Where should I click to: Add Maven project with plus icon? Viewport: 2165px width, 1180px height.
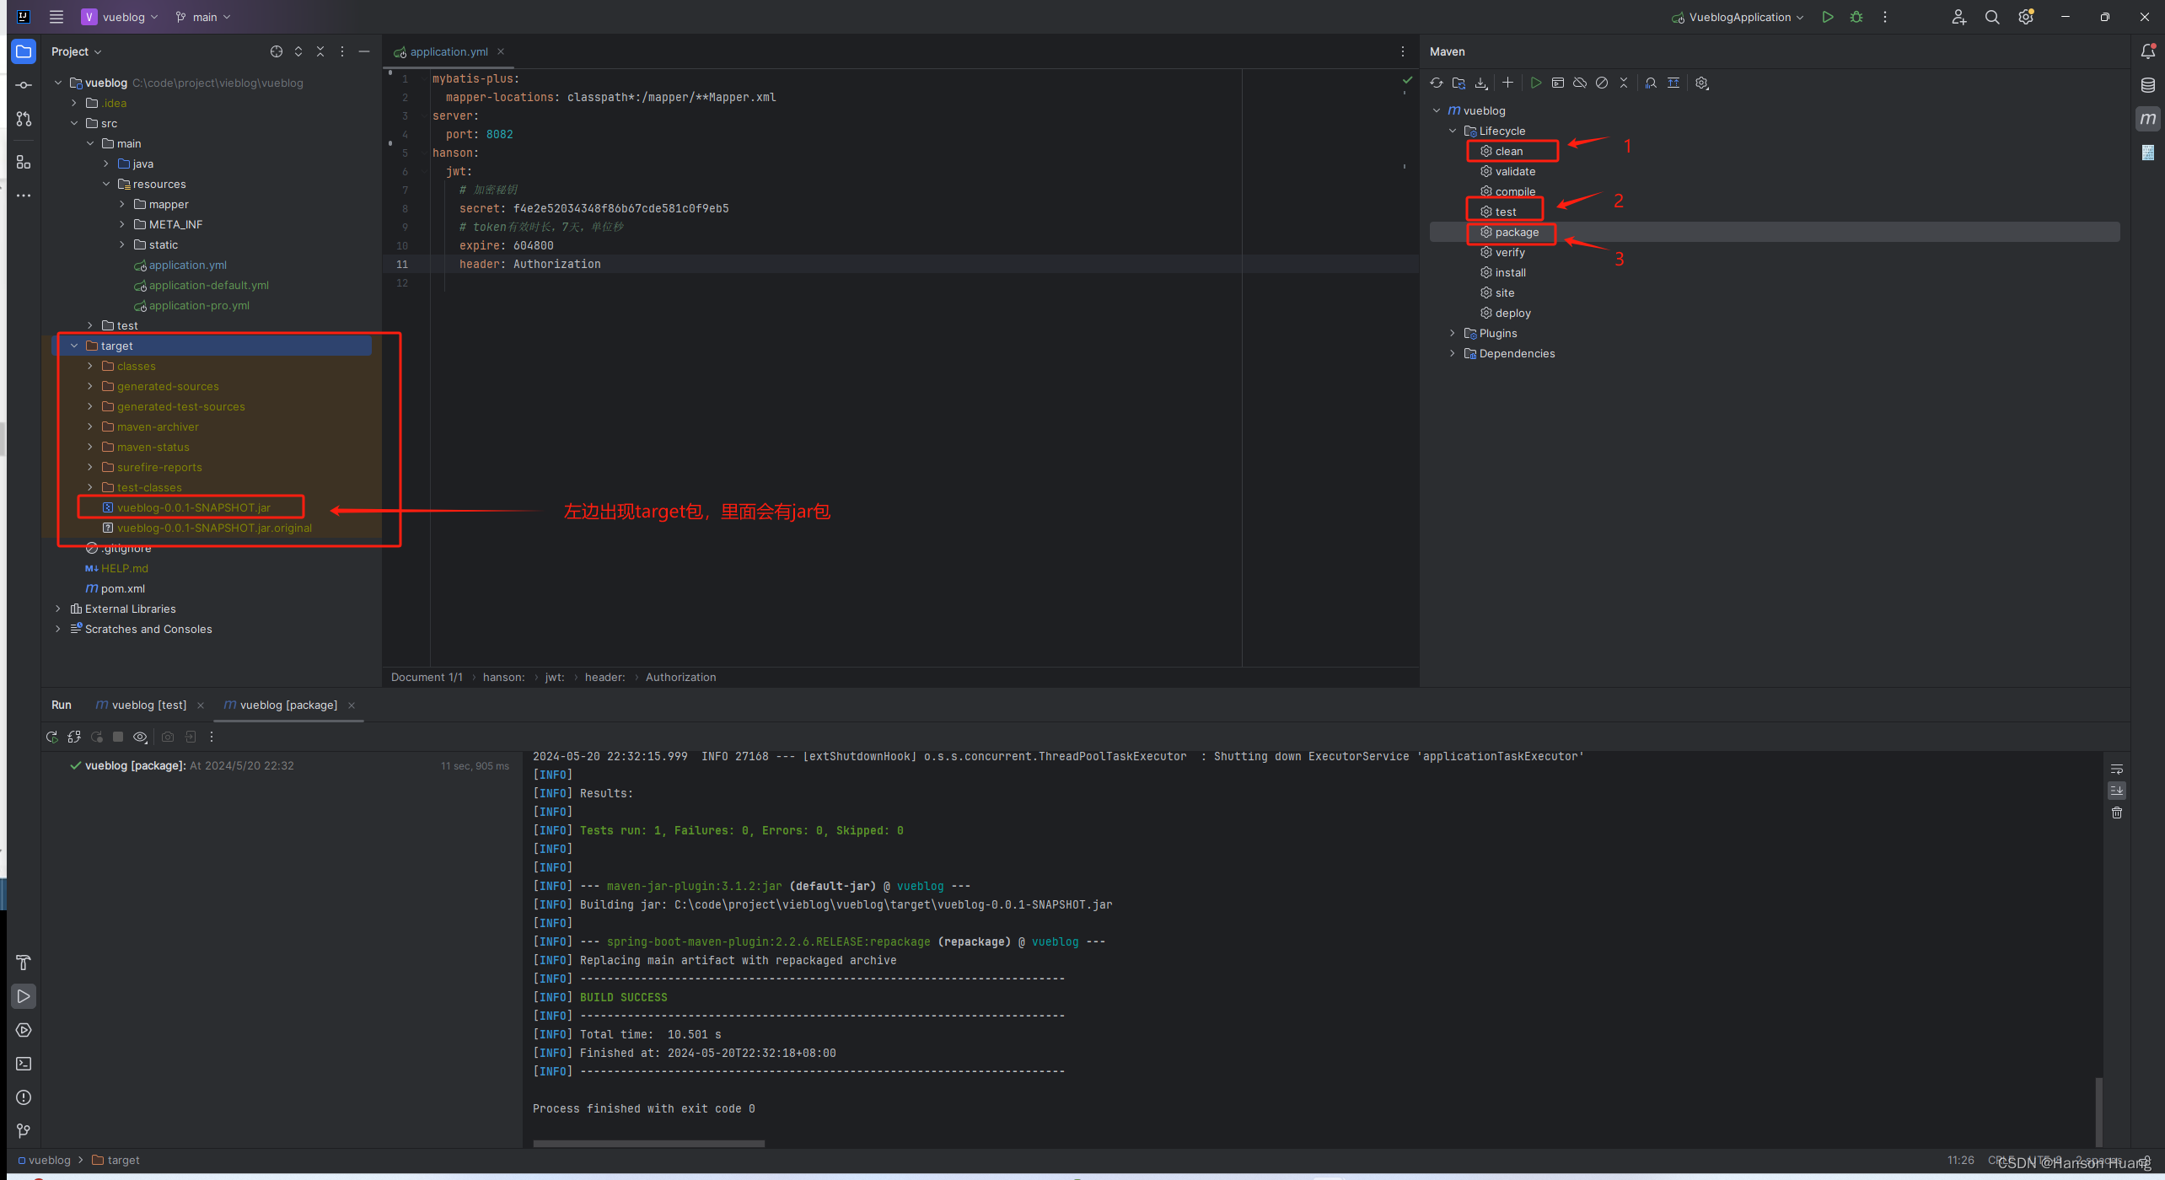click(1507, 83)
